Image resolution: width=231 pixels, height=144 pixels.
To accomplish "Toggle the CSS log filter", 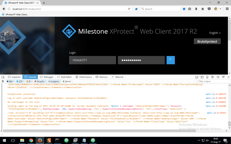I will point(20,81).
